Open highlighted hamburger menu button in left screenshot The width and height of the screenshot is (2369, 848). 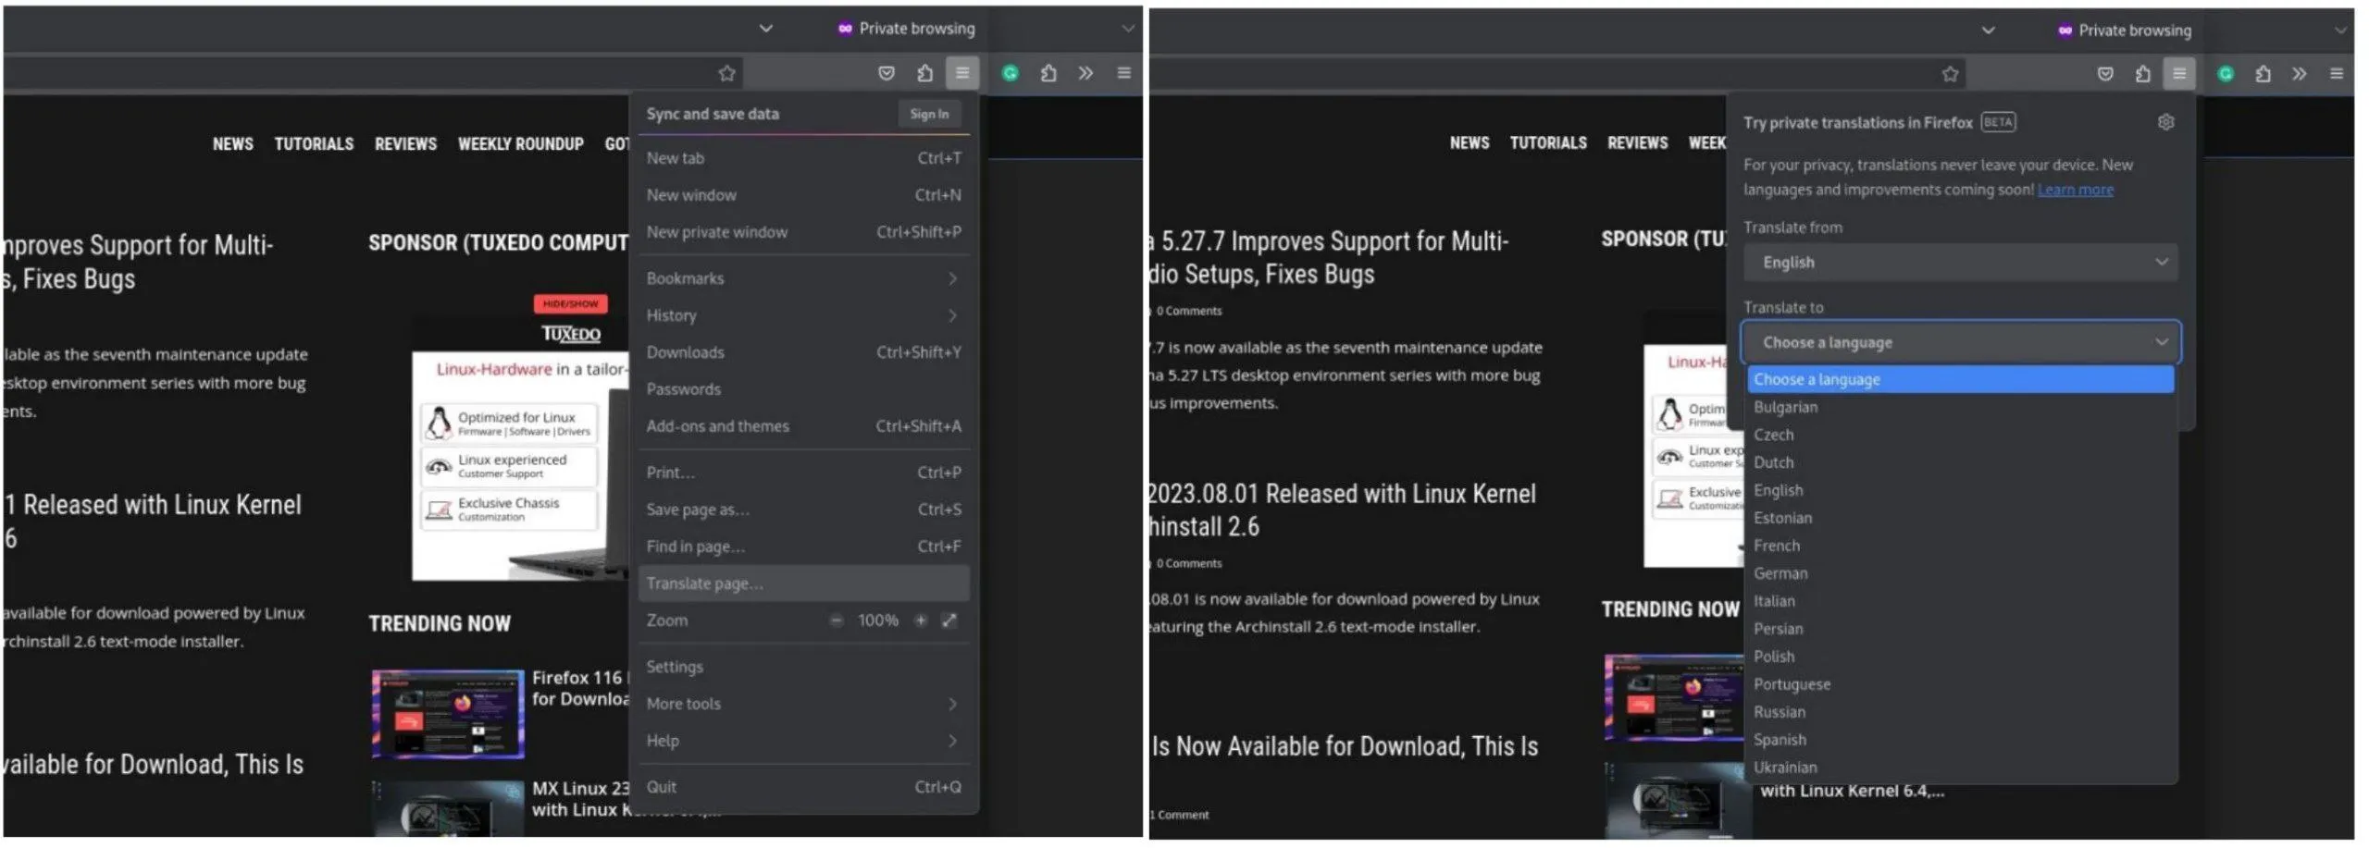962,72
